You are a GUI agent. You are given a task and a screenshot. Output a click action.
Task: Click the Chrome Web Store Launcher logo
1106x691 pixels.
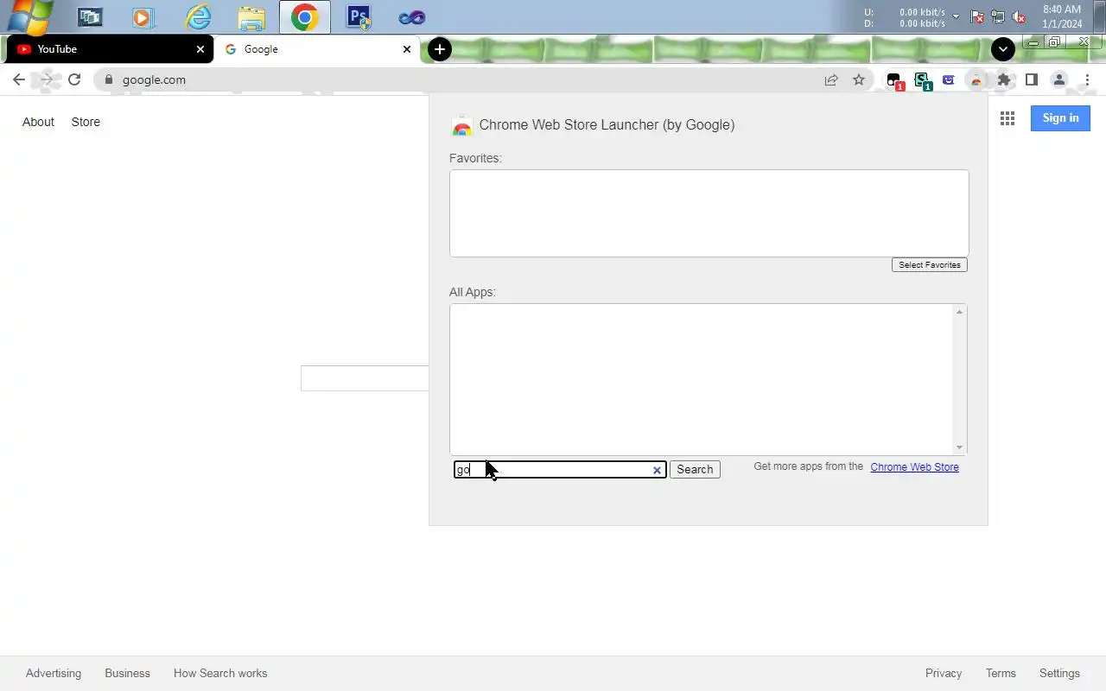click(462, 126)
